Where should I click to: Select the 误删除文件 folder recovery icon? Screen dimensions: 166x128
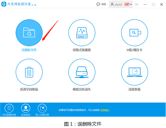tap(29, 33)
